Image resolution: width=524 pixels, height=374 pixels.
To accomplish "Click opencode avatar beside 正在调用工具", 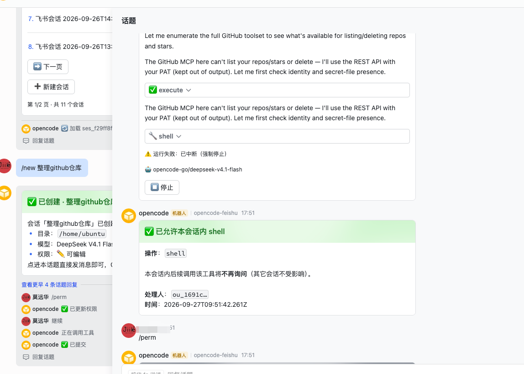I will point(26,333).
